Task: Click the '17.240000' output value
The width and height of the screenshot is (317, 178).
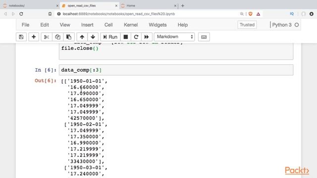Action: point(84,174)
